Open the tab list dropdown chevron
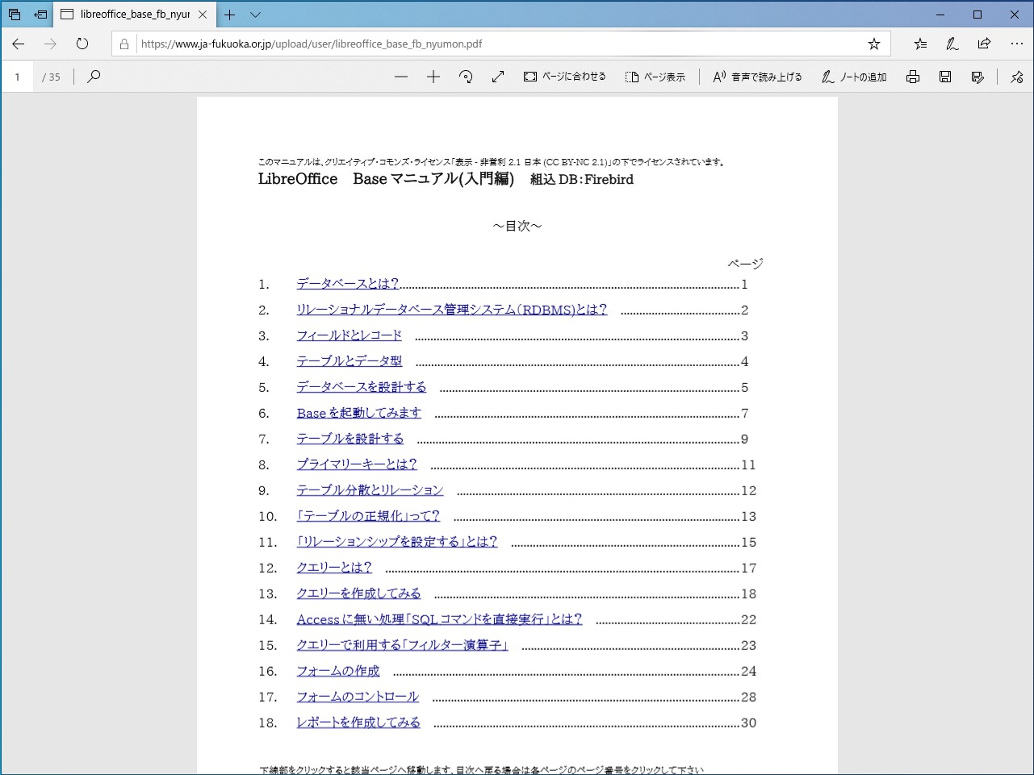 (x=255, y=14)
